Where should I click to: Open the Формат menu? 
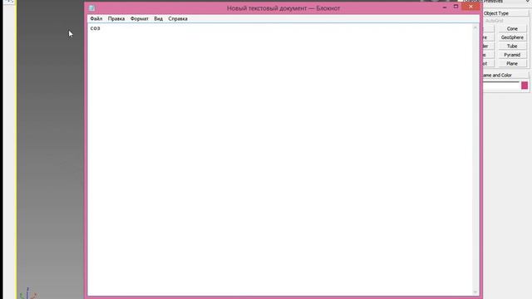click(140, 18)
